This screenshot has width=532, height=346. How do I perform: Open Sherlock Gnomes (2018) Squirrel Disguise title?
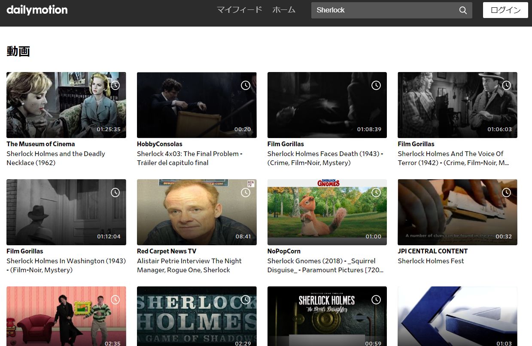pyautogui.click(x=325, y=265)
